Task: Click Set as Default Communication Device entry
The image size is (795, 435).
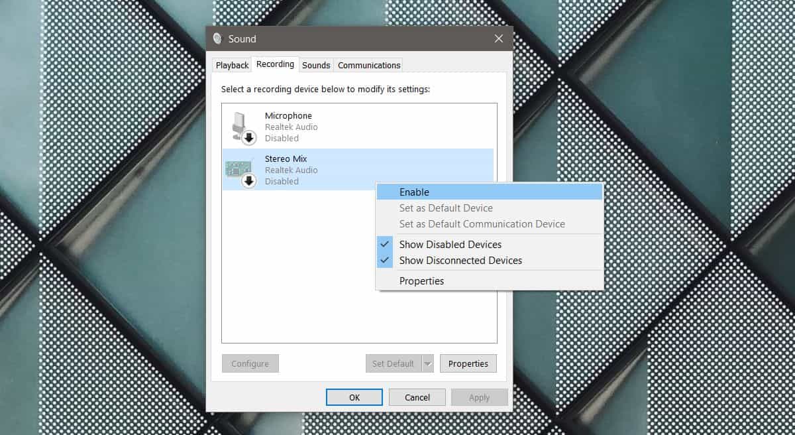Action: pos(490,224)
